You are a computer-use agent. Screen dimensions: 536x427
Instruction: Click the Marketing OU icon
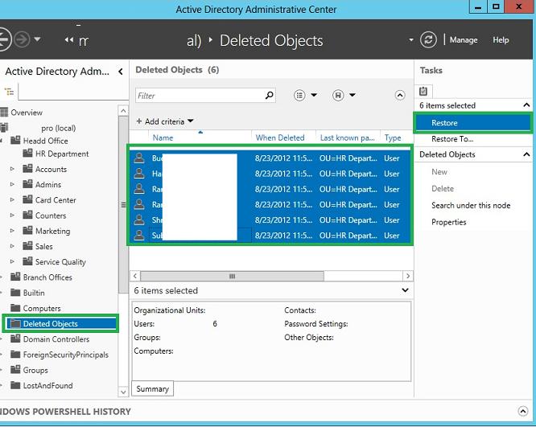click(27, 231)
